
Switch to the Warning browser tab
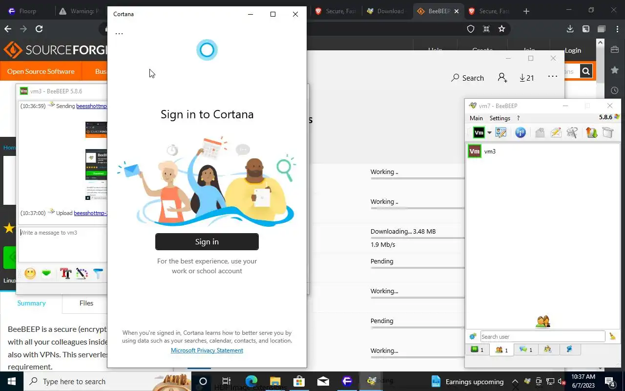81,11
